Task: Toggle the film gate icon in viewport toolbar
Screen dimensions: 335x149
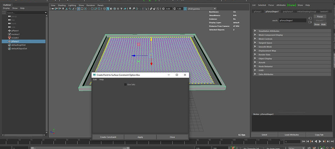Action: pyautogui.click(x=82, y=9)
